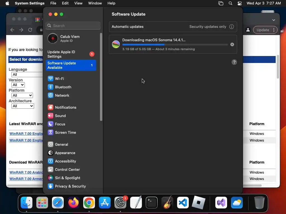This screenshot has height=214, width=286.
Task: Click the Automatic updates info icon
Action: click(x=232, y=27)
